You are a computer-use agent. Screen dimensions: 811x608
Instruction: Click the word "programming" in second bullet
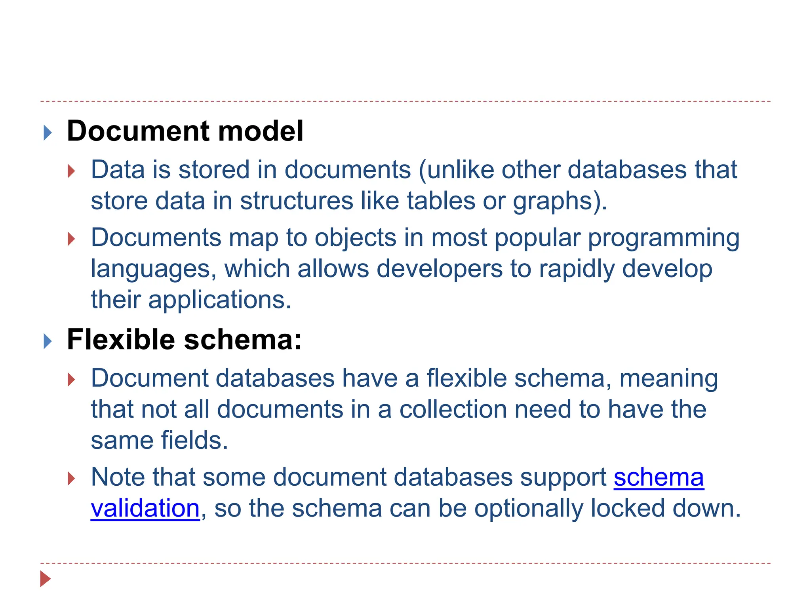[663, 238]
